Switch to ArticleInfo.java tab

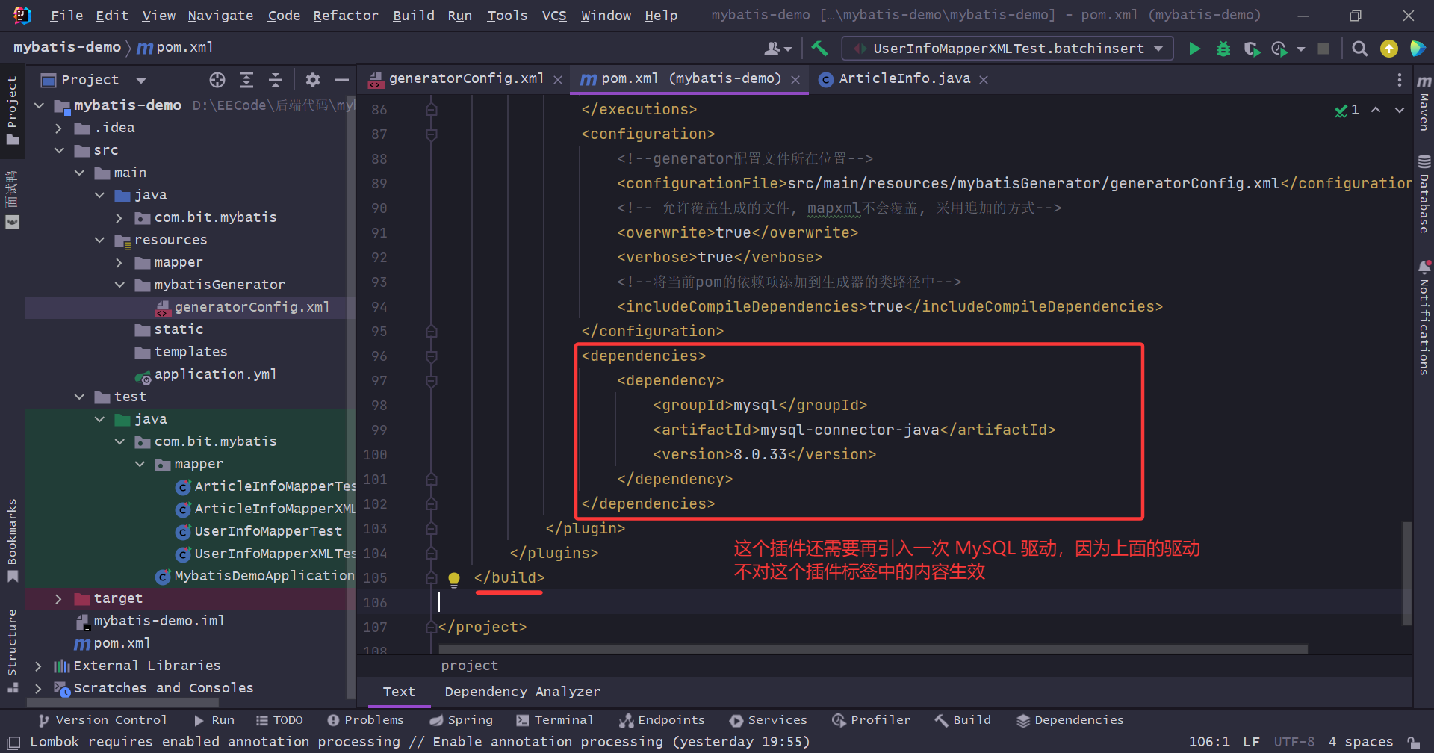pos(904,79)
